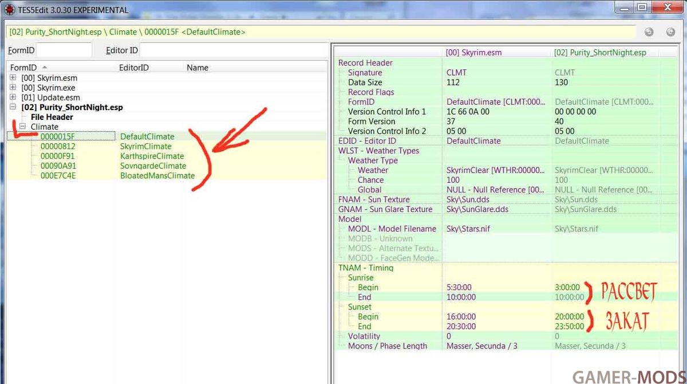Select MODL - Model Filename row

tap(506, 229)
